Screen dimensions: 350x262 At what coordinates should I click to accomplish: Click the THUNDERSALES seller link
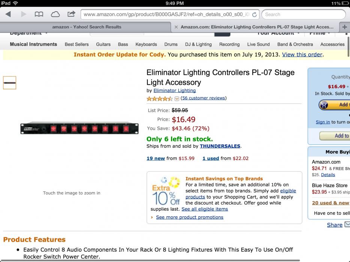[x=220, y=146]
